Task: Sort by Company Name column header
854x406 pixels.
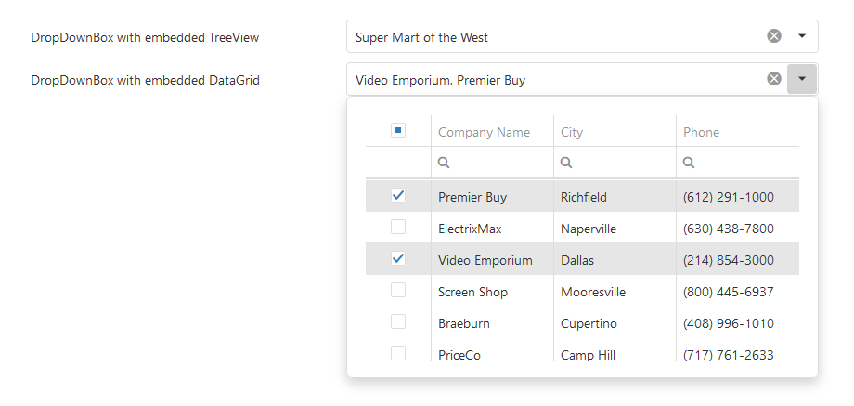Action: click(484, 132)
